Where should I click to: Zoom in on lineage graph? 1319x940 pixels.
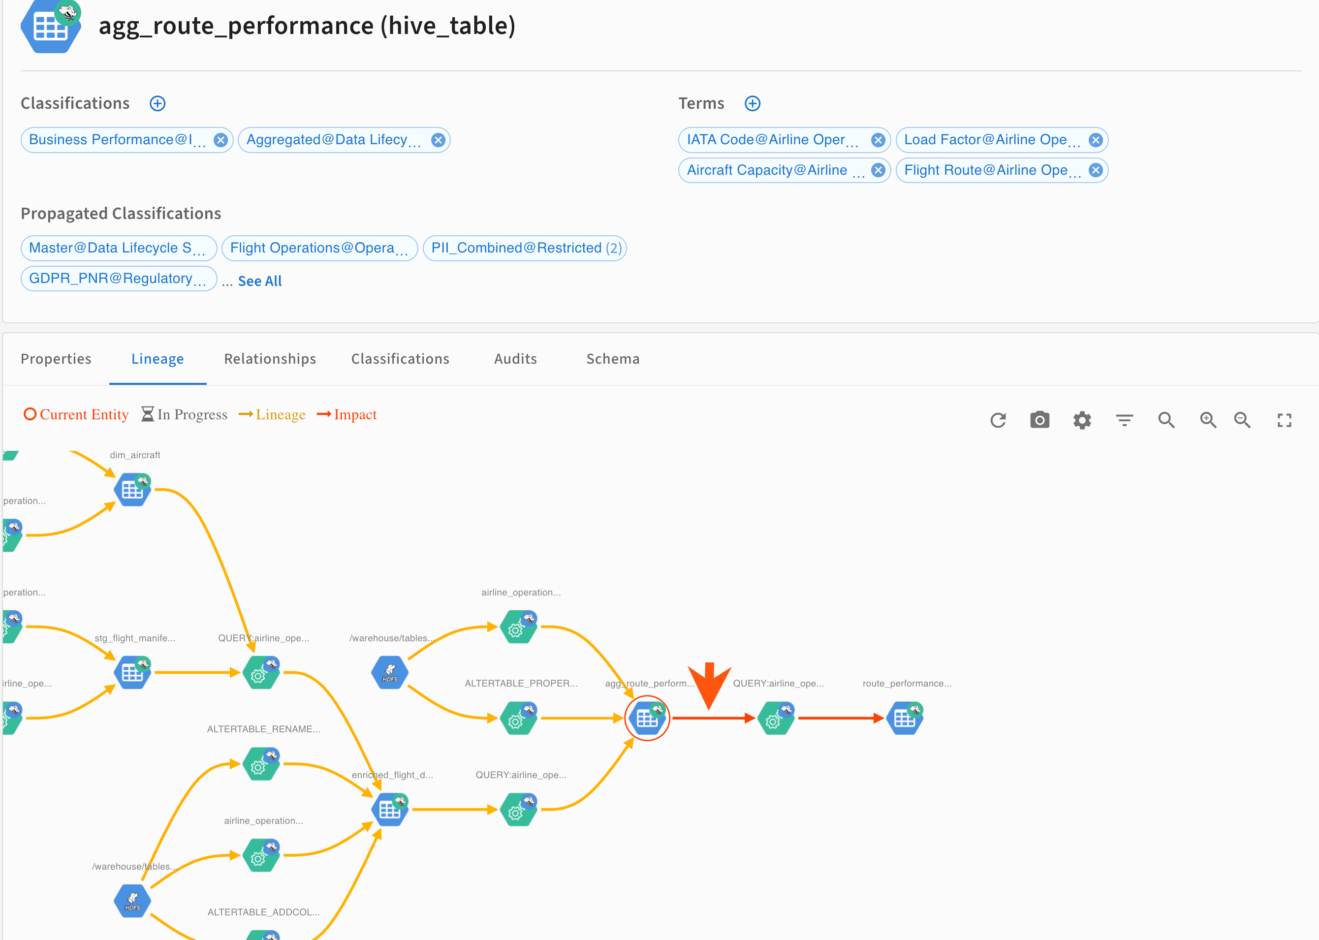[x=1208, y=420]
